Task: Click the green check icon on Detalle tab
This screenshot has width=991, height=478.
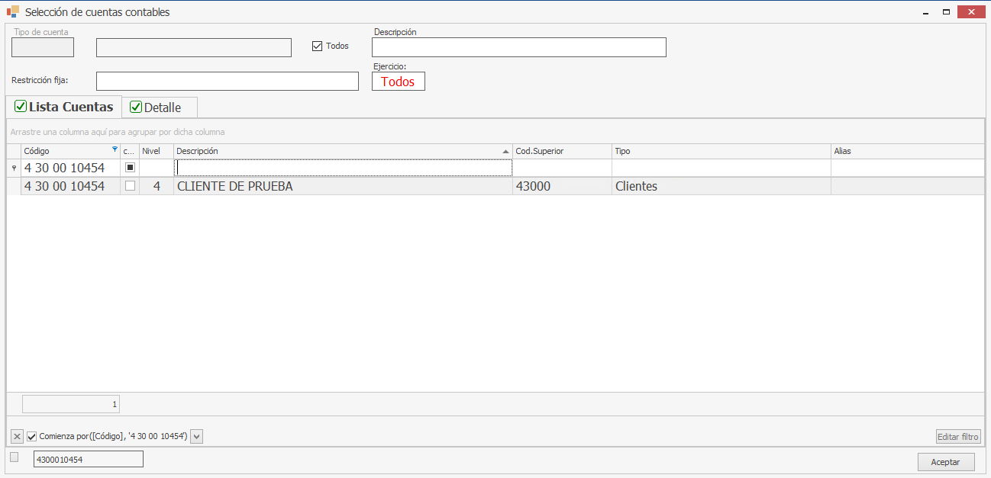Action: click(136, 107)
